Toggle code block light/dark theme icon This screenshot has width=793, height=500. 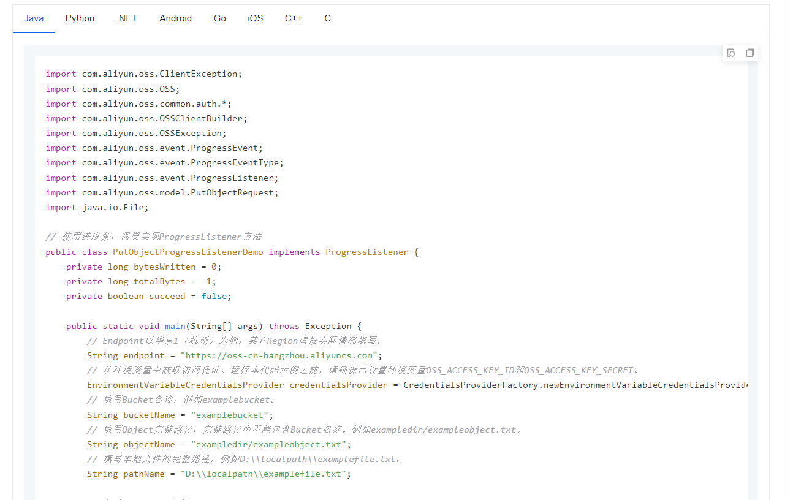coord(731,53)
